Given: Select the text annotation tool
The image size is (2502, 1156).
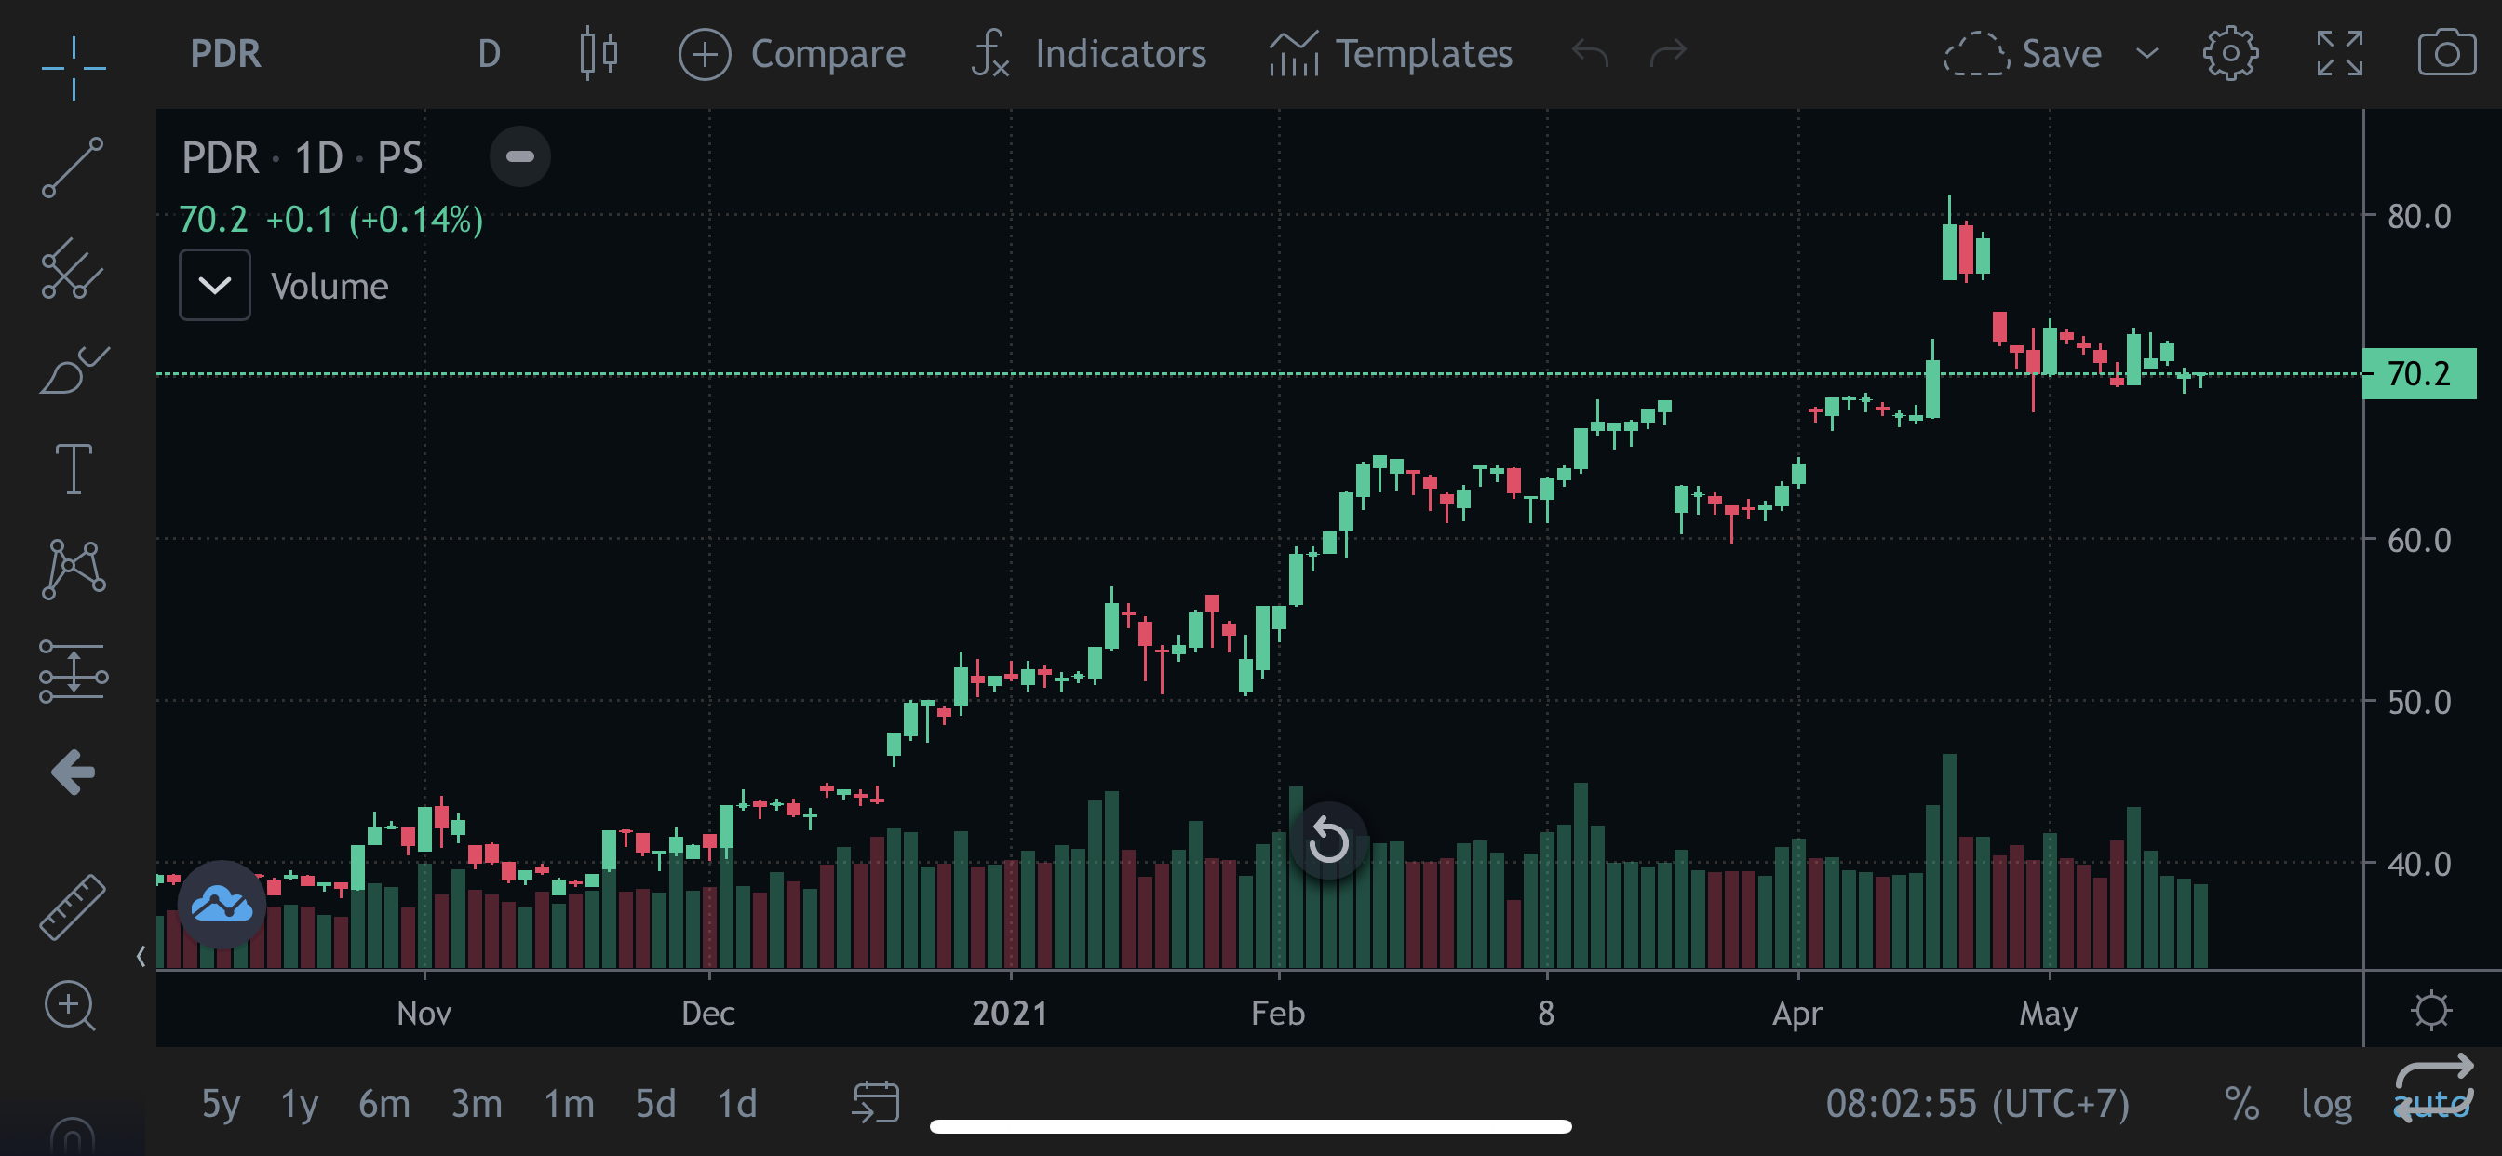Looking at the screenshot, I should (73, 469).
